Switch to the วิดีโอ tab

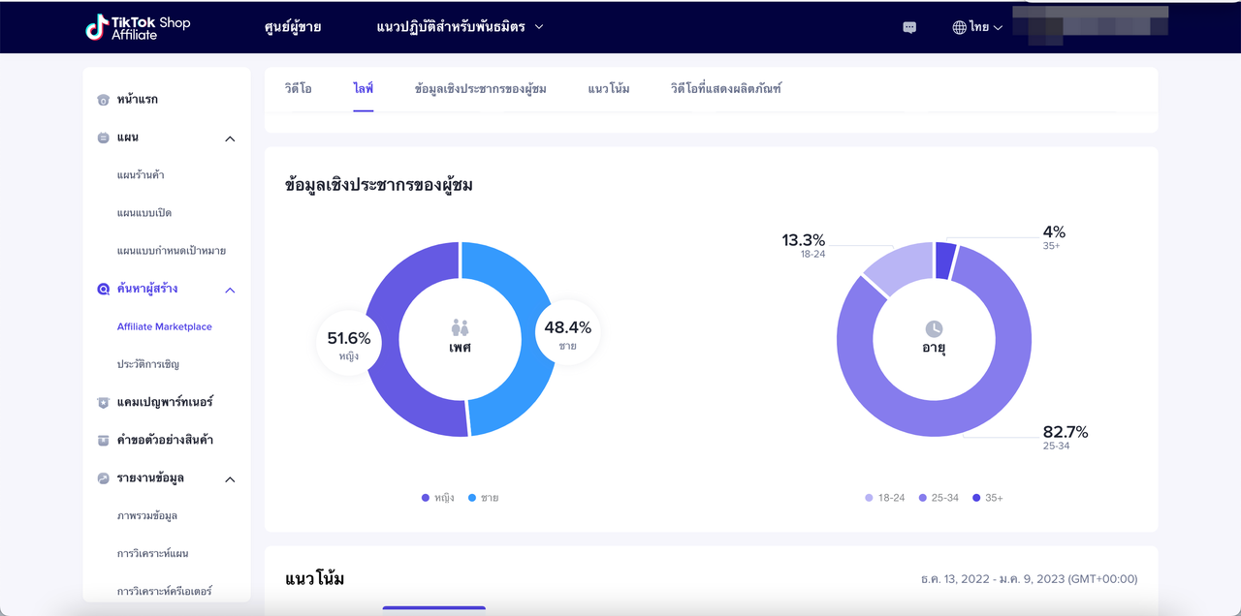pos(298,89)
